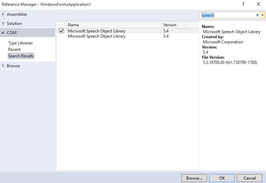Sort by the Version column header
The height and width of the screenshot is (183, 266).
[173, 25]
